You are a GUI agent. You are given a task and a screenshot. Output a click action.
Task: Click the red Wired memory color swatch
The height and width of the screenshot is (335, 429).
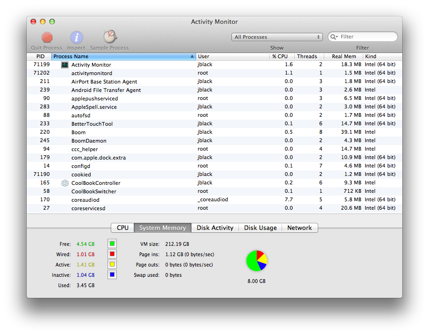112,254
